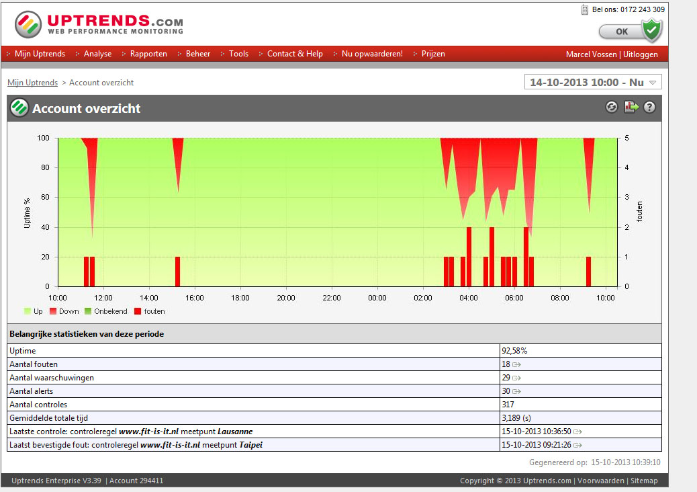697x492 pixels.
Task: Open the Mijn Uptrends menu
Action: point(40,54)
